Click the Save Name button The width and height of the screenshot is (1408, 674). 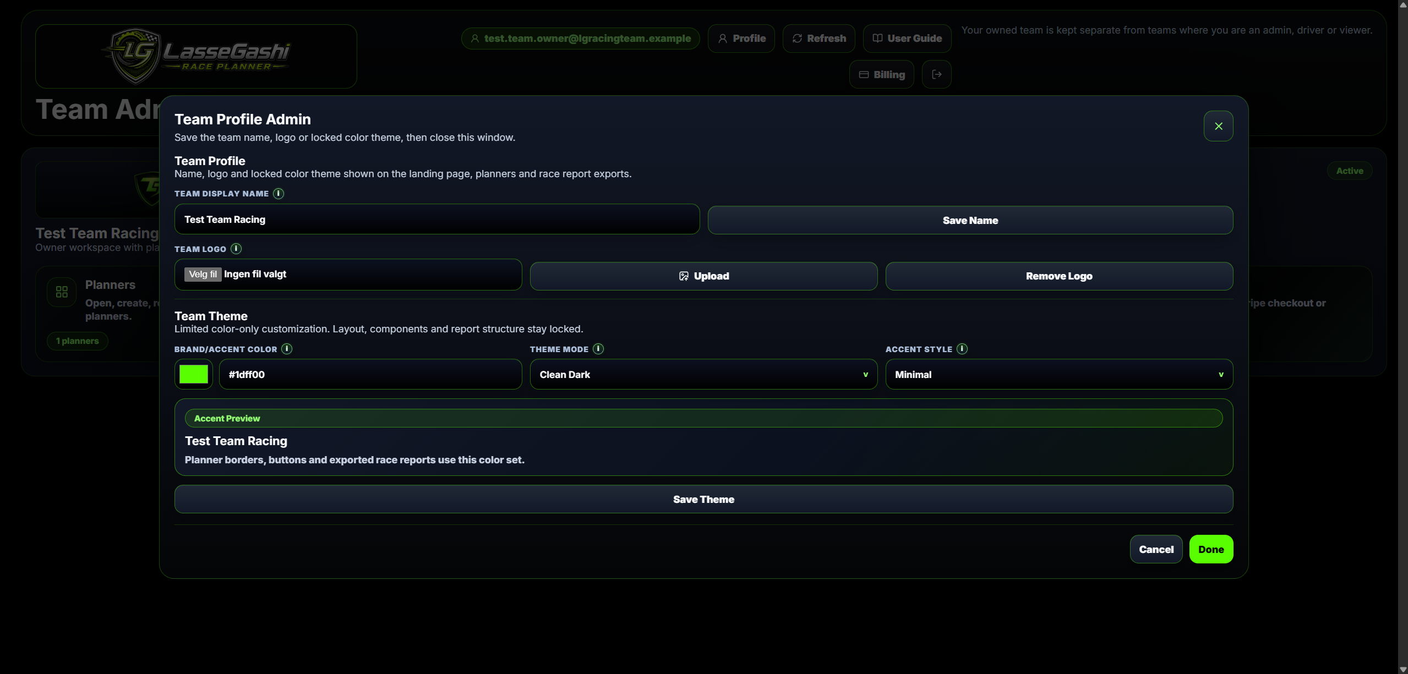[x=970, y=220]
